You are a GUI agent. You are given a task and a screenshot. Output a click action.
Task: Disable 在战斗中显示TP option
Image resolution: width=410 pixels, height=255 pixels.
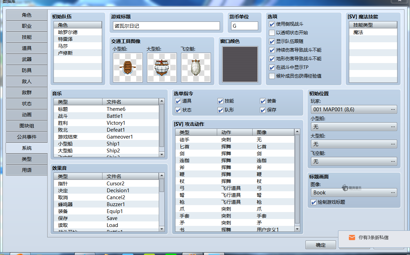pos(272,68)
